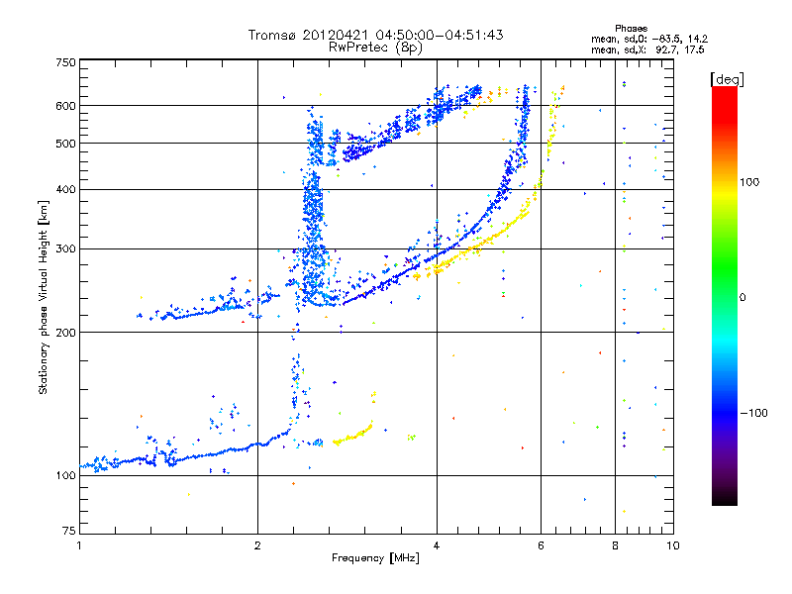Image resolution: width=792 pixels, height=594 pixels.
Task: Click the x-axis tick label '2'
Action: (257, 545)
